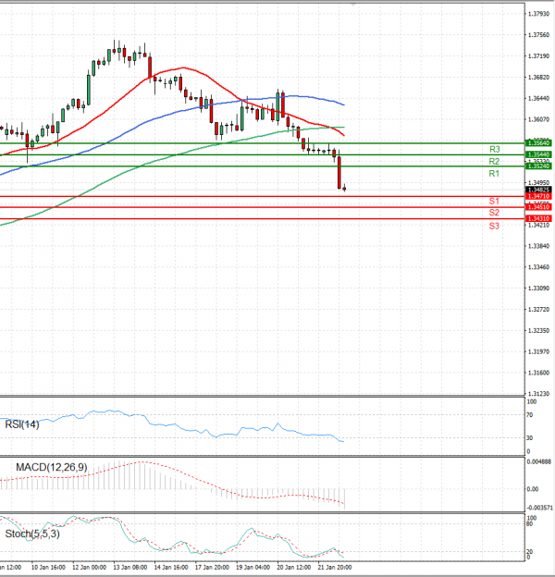Click the R2 resistance label

494,161
